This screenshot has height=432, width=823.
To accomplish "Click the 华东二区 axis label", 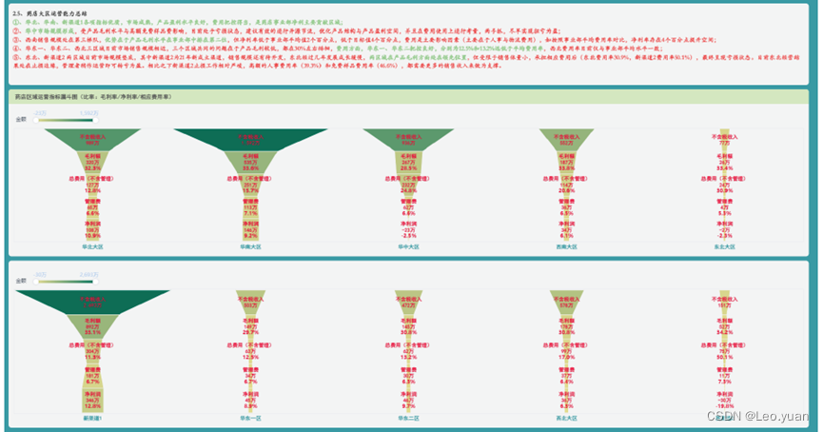I will (x=408, y=419).
